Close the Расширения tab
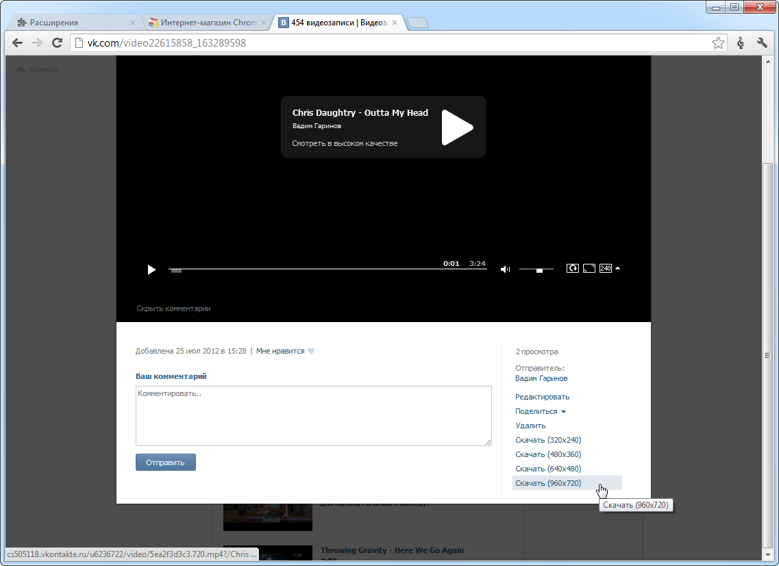Screen dimensions: 779x566 [x=133, y=23]
